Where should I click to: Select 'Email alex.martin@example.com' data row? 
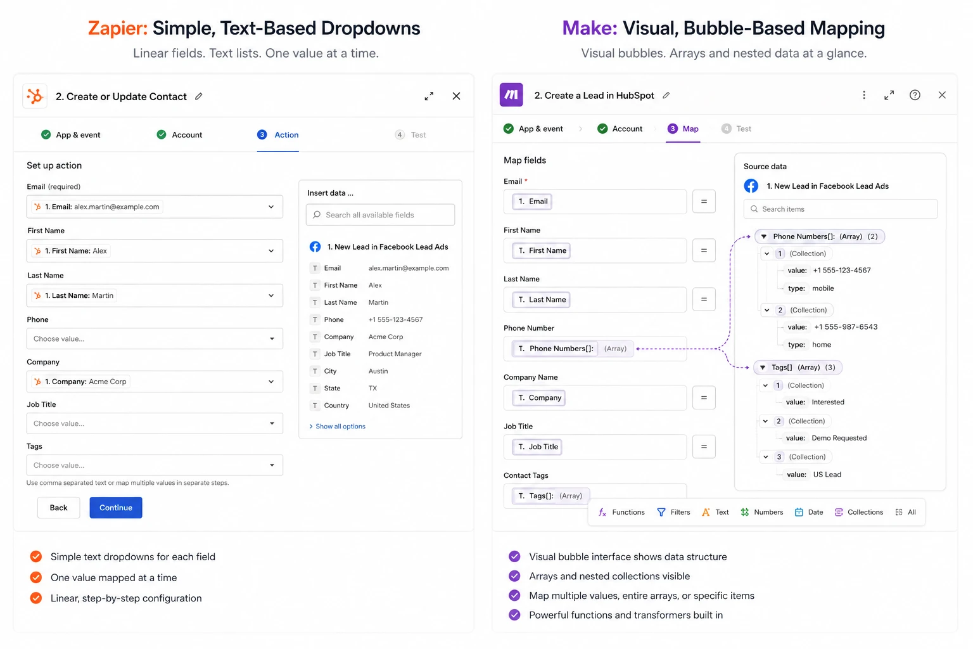click(380, 268)
